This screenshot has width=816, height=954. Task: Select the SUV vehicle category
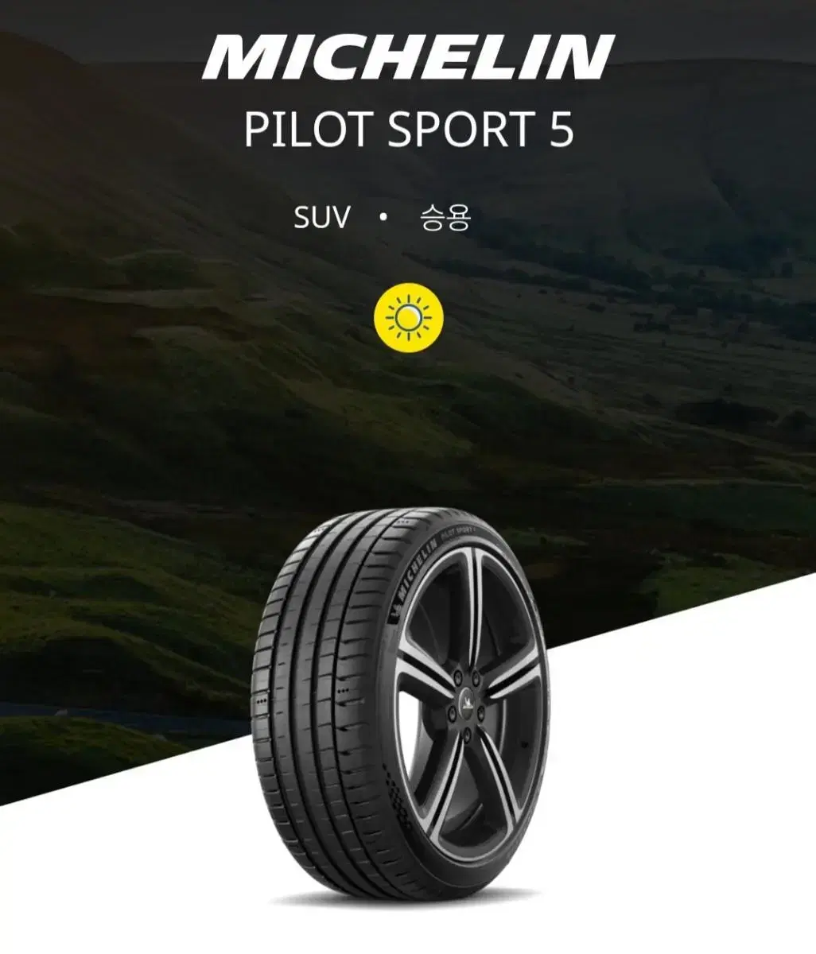click(321, 217)
